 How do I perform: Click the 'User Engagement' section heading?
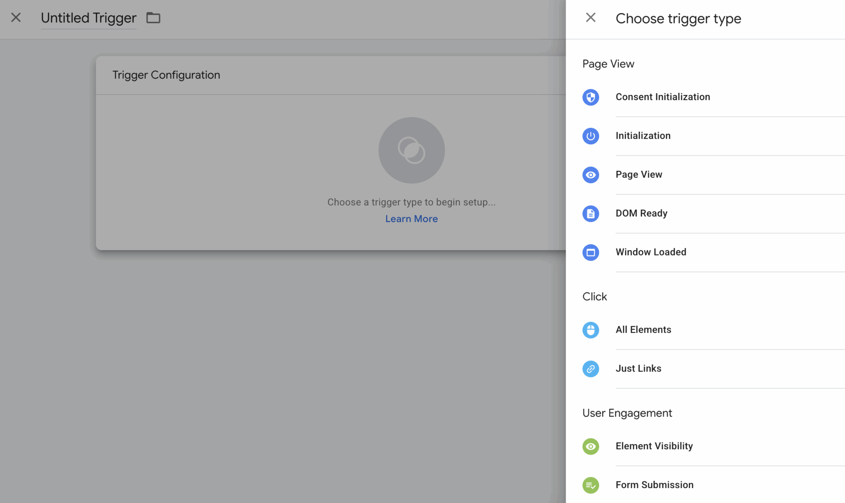(x=627, y=413)
